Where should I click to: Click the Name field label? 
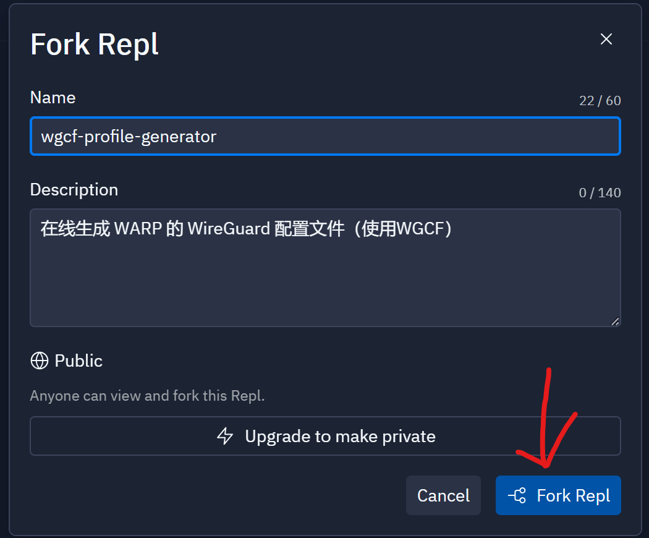(53, 98)
